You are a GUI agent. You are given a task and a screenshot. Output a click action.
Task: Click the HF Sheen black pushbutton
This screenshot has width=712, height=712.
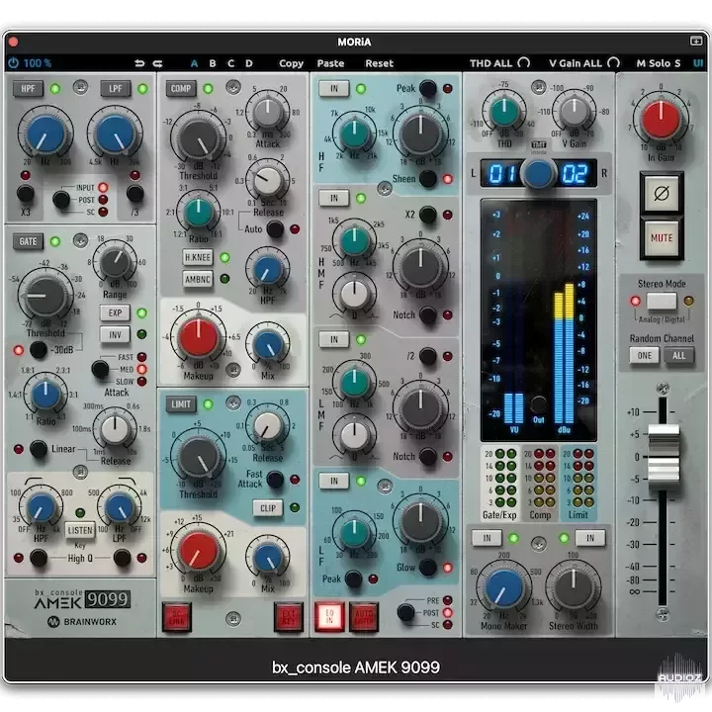428,179
